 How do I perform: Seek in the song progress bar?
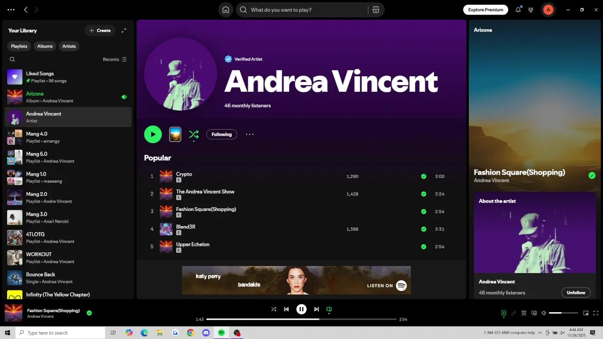(301, 319)
